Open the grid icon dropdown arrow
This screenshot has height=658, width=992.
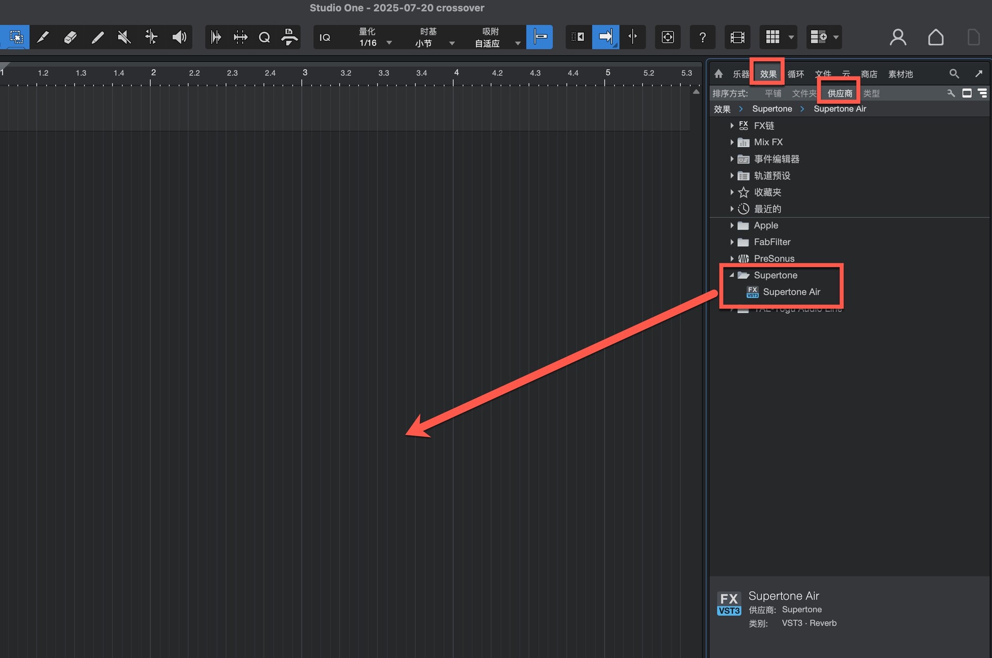[x=791, y=37]
